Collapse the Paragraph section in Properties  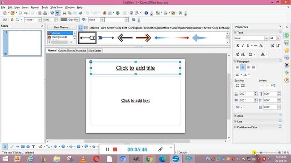[236, 62]
